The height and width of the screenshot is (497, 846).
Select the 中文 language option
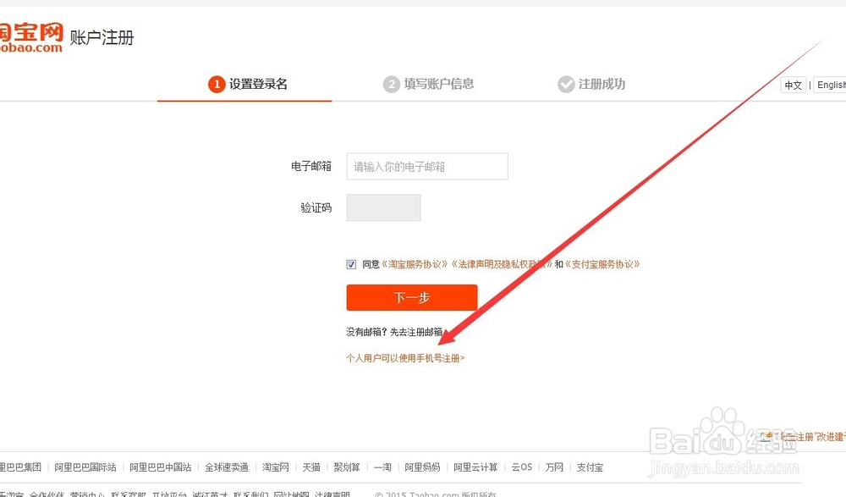click(793, 85)
